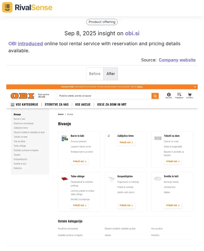
Task: Open the Priljubljeni favorites list icon
Action: (179, 96)
